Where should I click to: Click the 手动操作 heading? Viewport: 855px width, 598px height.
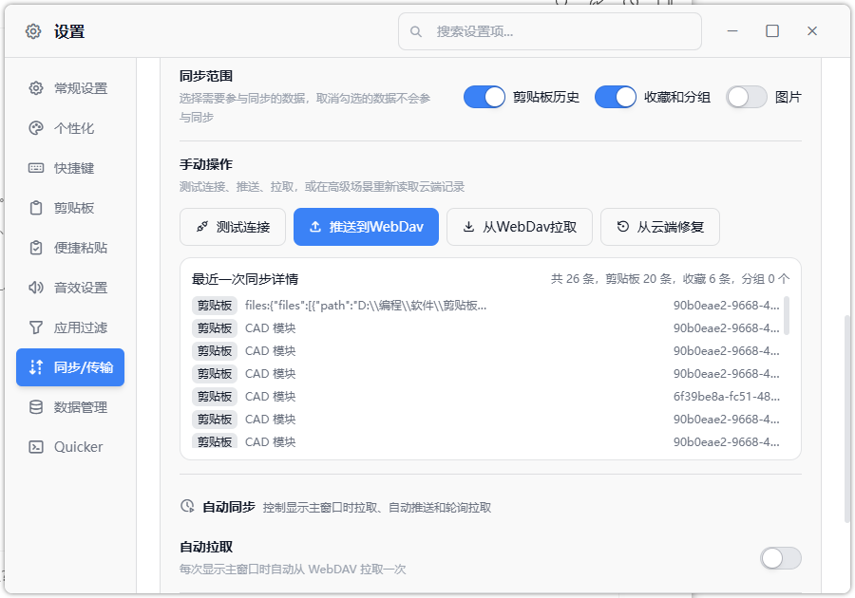pos(206,164)
